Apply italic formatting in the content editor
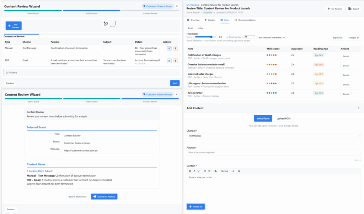 click(x=194, y=171)
